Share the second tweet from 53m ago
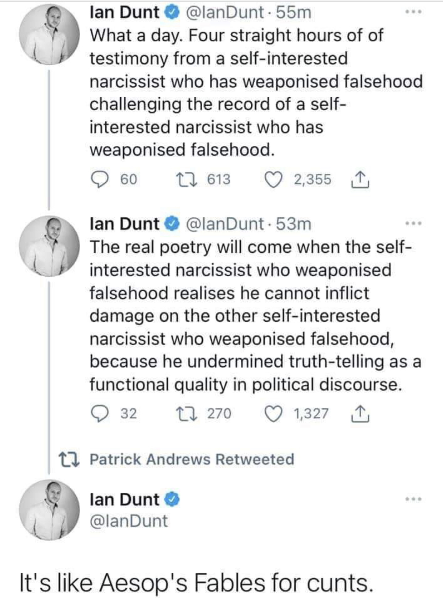 point(360,413)
